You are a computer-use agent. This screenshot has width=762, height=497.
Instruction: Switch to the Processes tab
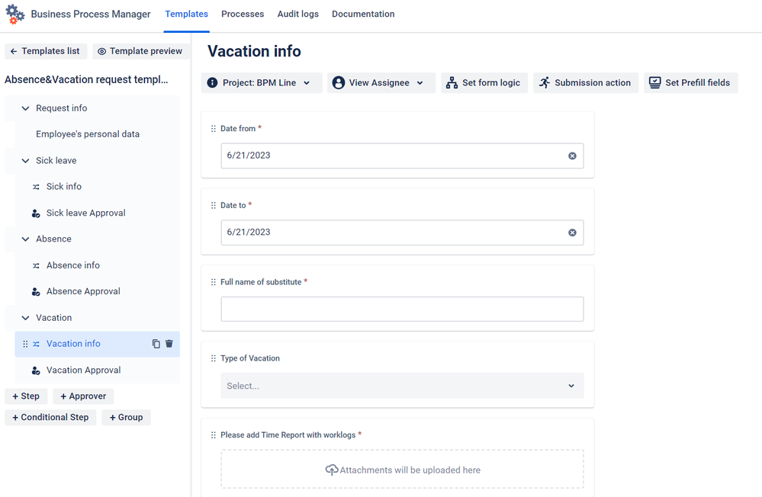[x=243, y=14]
